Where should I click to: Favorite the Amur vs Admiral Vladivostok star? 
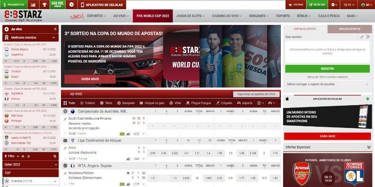[x=65, y=158]
